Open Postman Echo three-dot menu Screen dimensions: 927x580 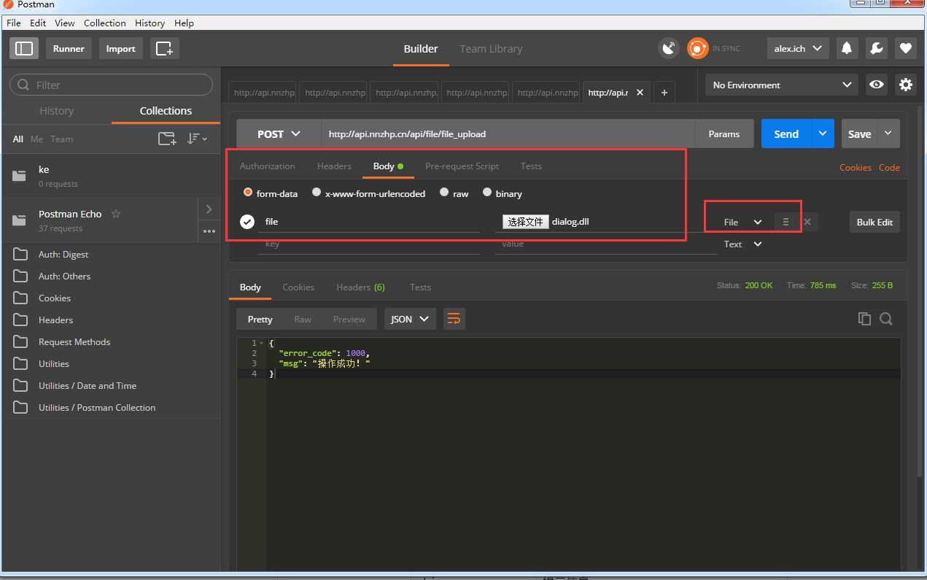point(209,231)
